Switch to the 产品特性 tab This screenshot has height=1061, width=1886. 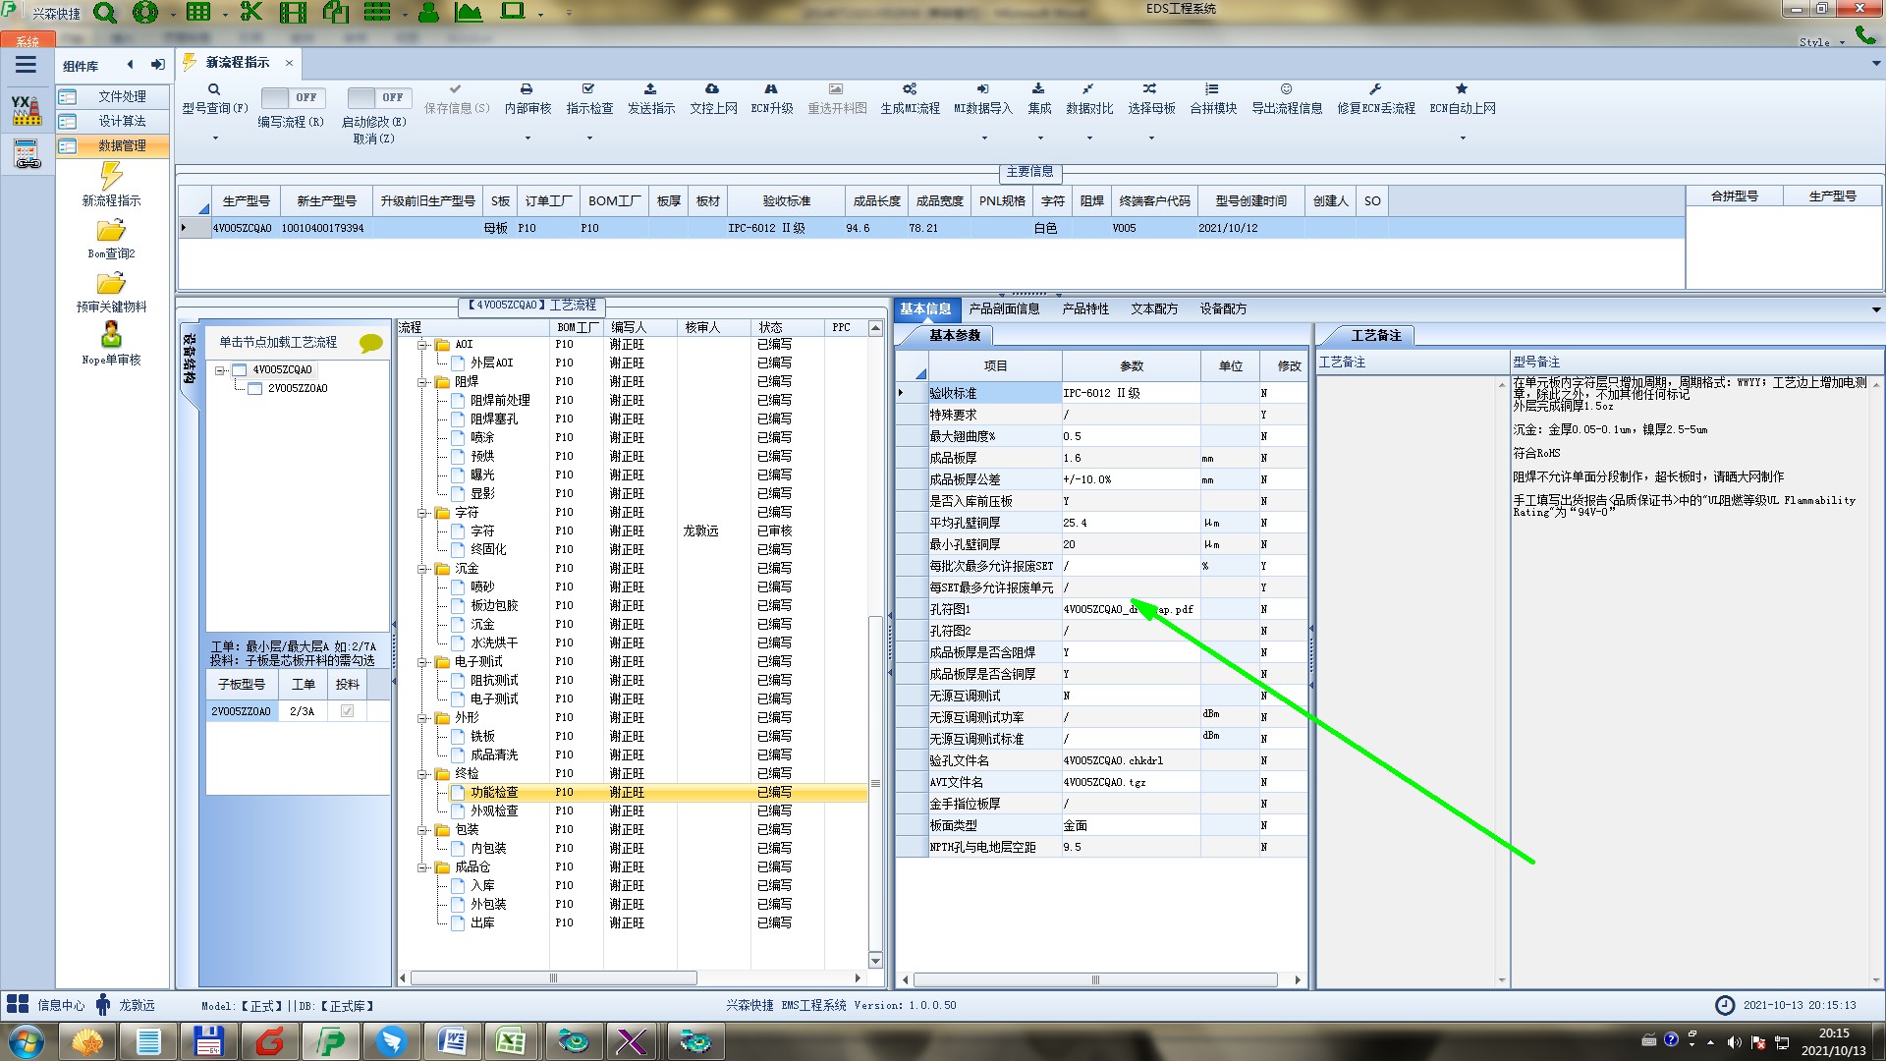click(1084, 308)
